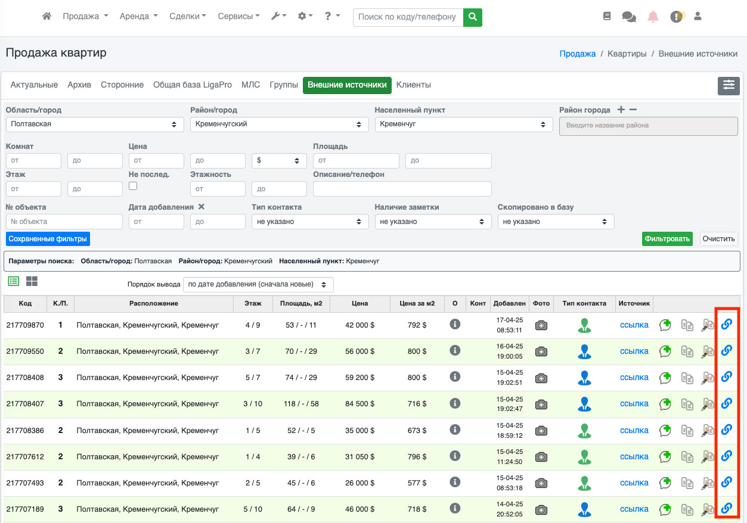Image resolution: width=747 pixels, height=523 pixels.
Task: Clear the 'Дата добавления' date filter
Action: tap(202, 207)
